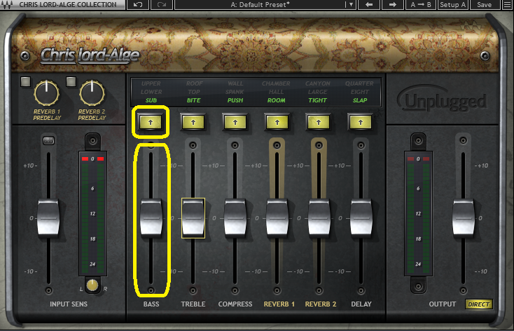Toggle the Delay mode arrow button

point(361,122)
